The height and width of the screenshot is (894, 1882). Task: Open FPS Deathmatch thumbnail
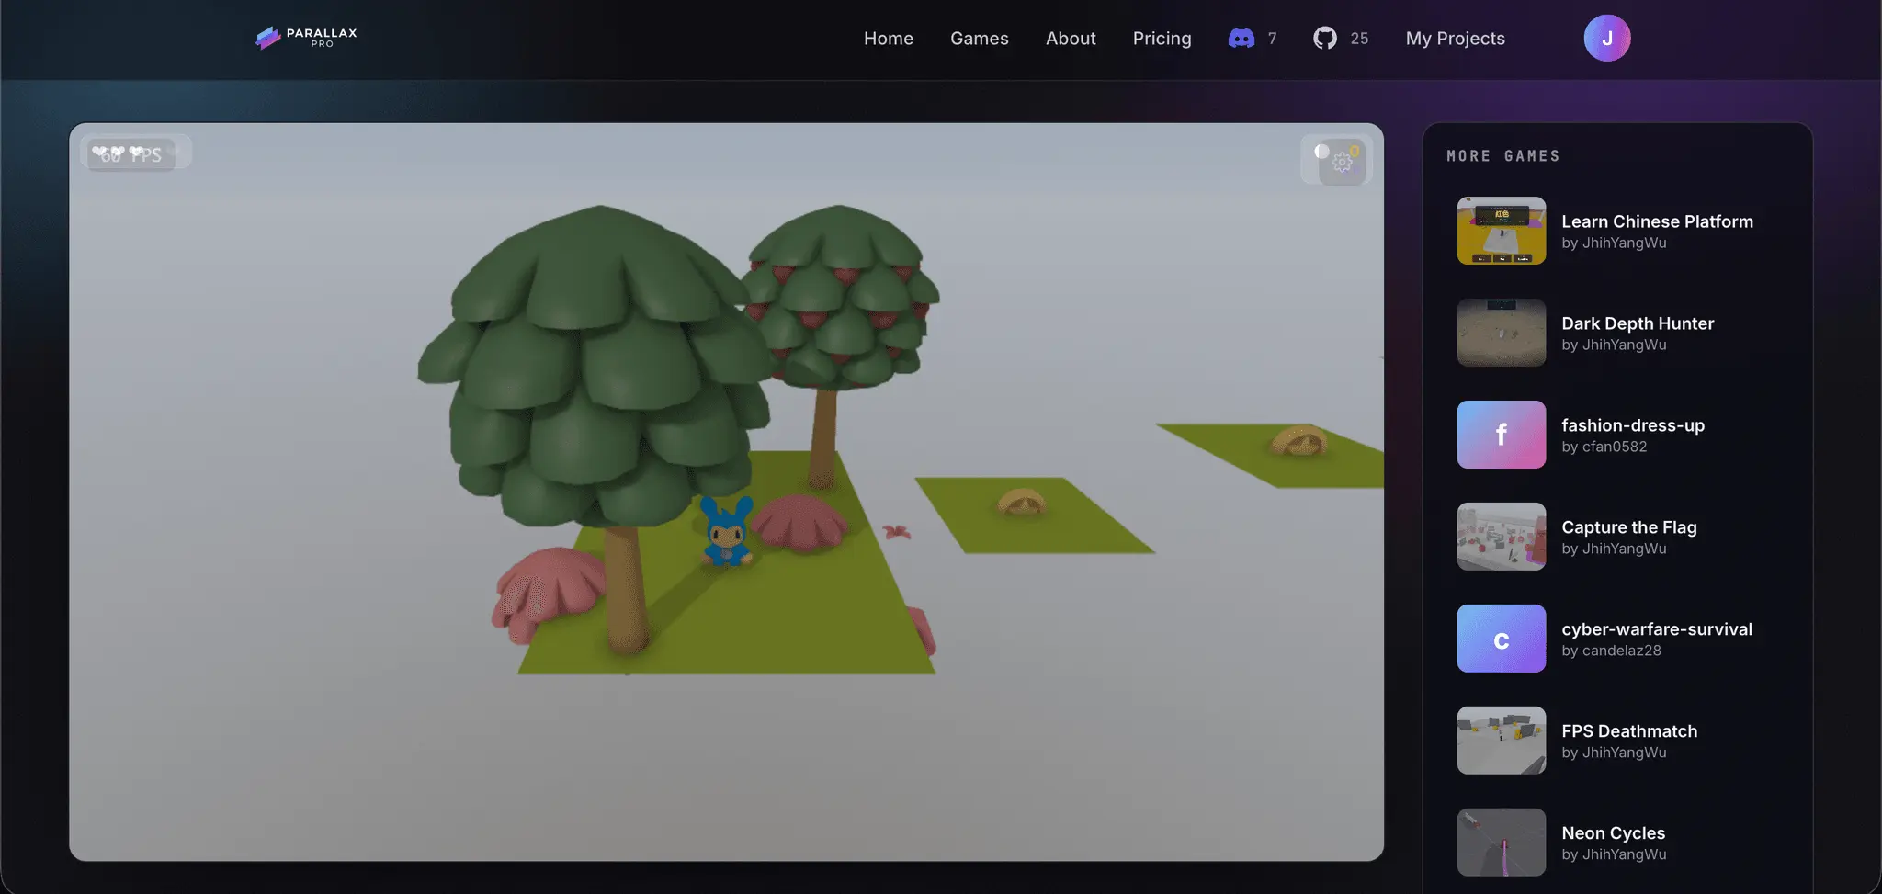point(1501,741)
